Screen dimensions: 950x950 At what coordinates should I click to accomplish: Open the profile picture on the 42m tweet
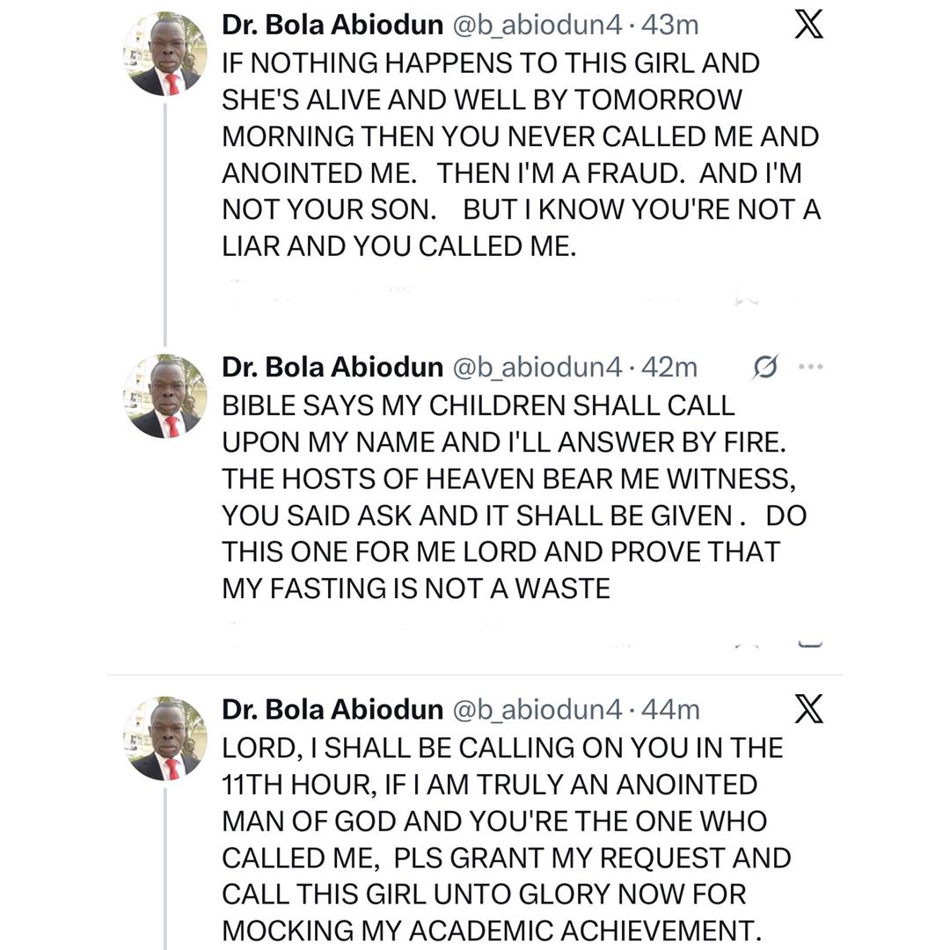[x=164, y=396]
